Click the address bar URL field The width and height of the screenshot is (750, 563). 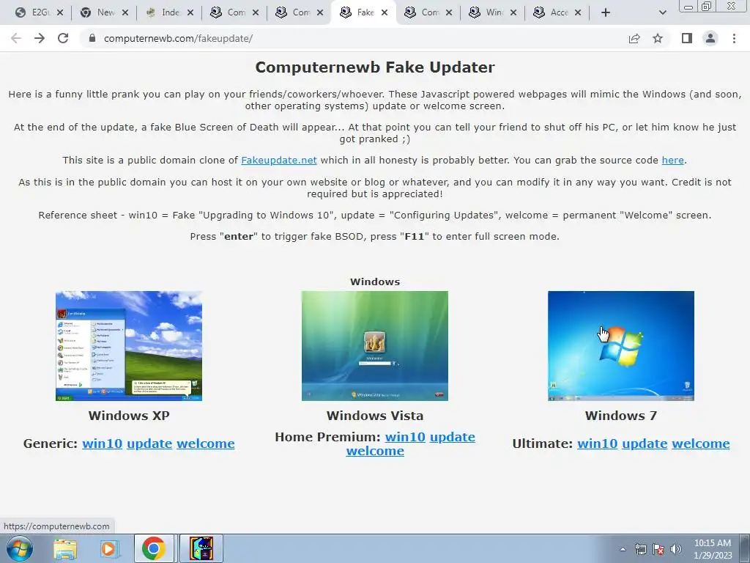pyautogui.click(x=354, y=38)
